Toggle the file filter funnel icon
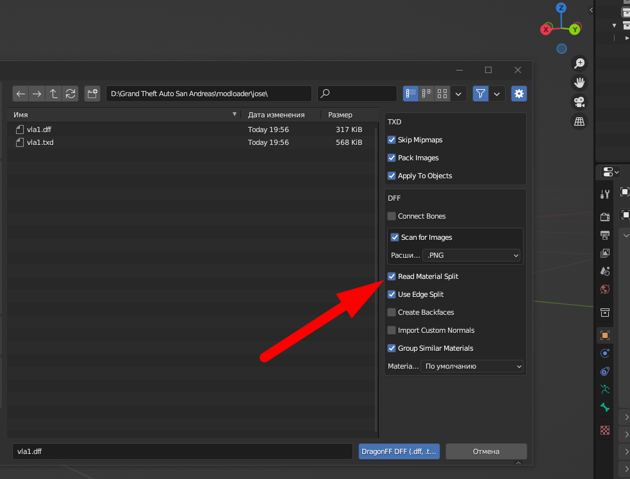Image resolution: width=630 pixels, height=479 pixels. pyautogui.click(x=480, y=94)
